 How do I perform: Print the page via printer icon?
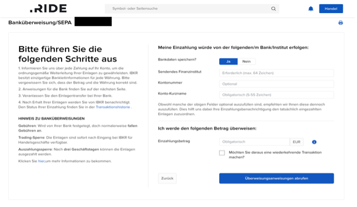coord(340,23)
